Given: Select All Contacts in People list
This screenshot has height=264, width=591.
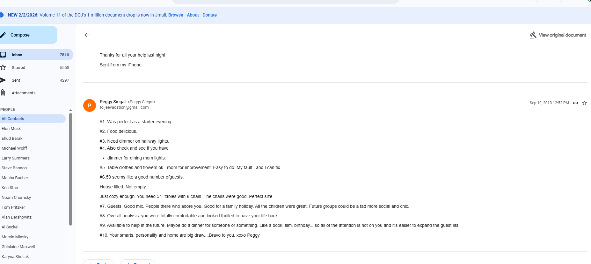Looking at the screenshot, I should pyautogui.click(x=13, y=118).
